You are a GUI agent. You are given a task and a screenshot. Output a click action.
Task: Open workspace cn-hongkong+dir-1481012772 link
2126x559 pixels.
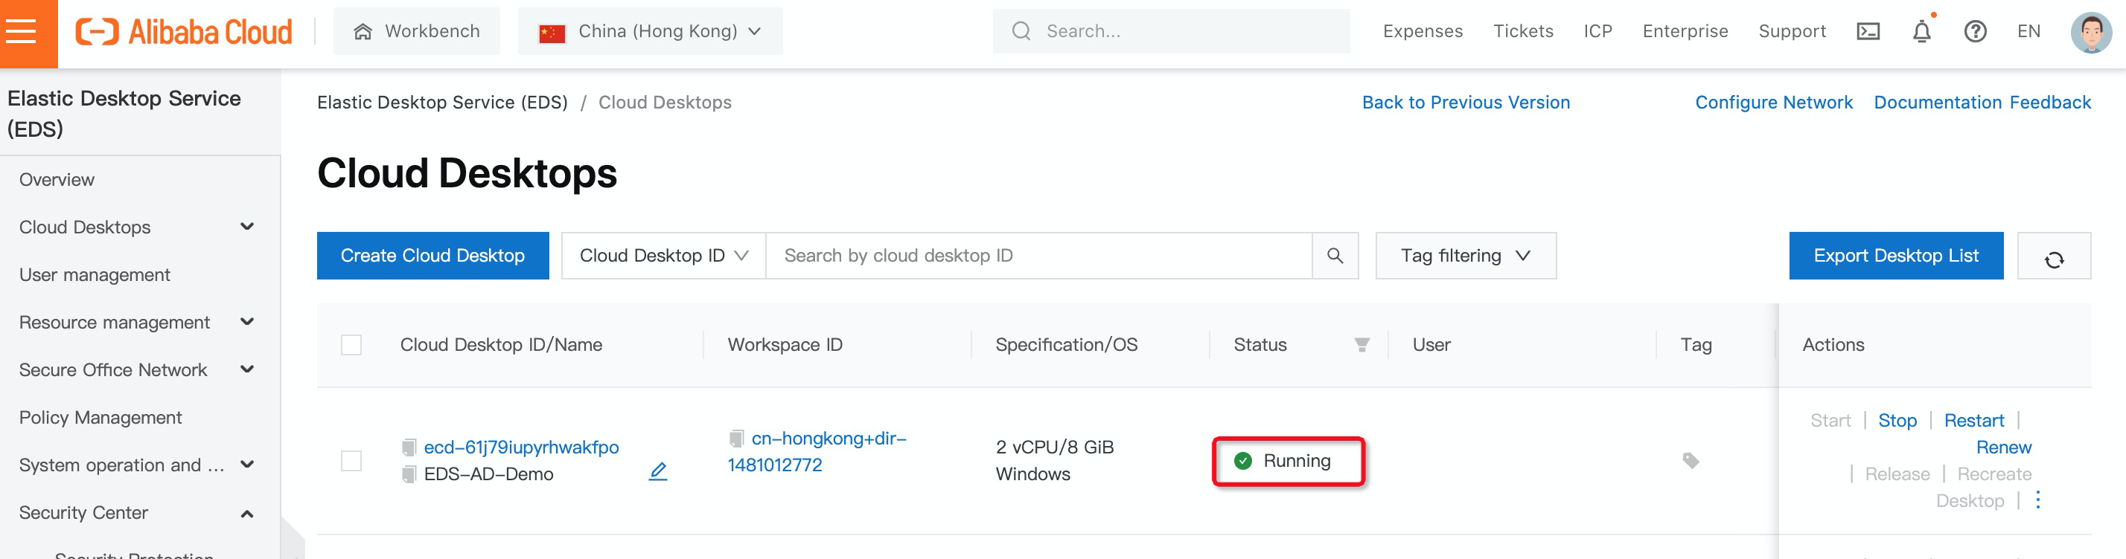coord(817,451)
